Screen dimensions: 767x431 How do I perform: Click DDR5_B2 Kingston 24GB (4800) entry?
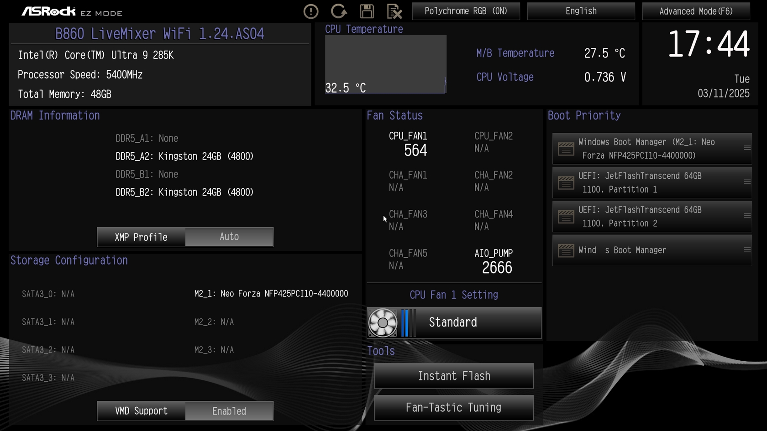(184, 192)
